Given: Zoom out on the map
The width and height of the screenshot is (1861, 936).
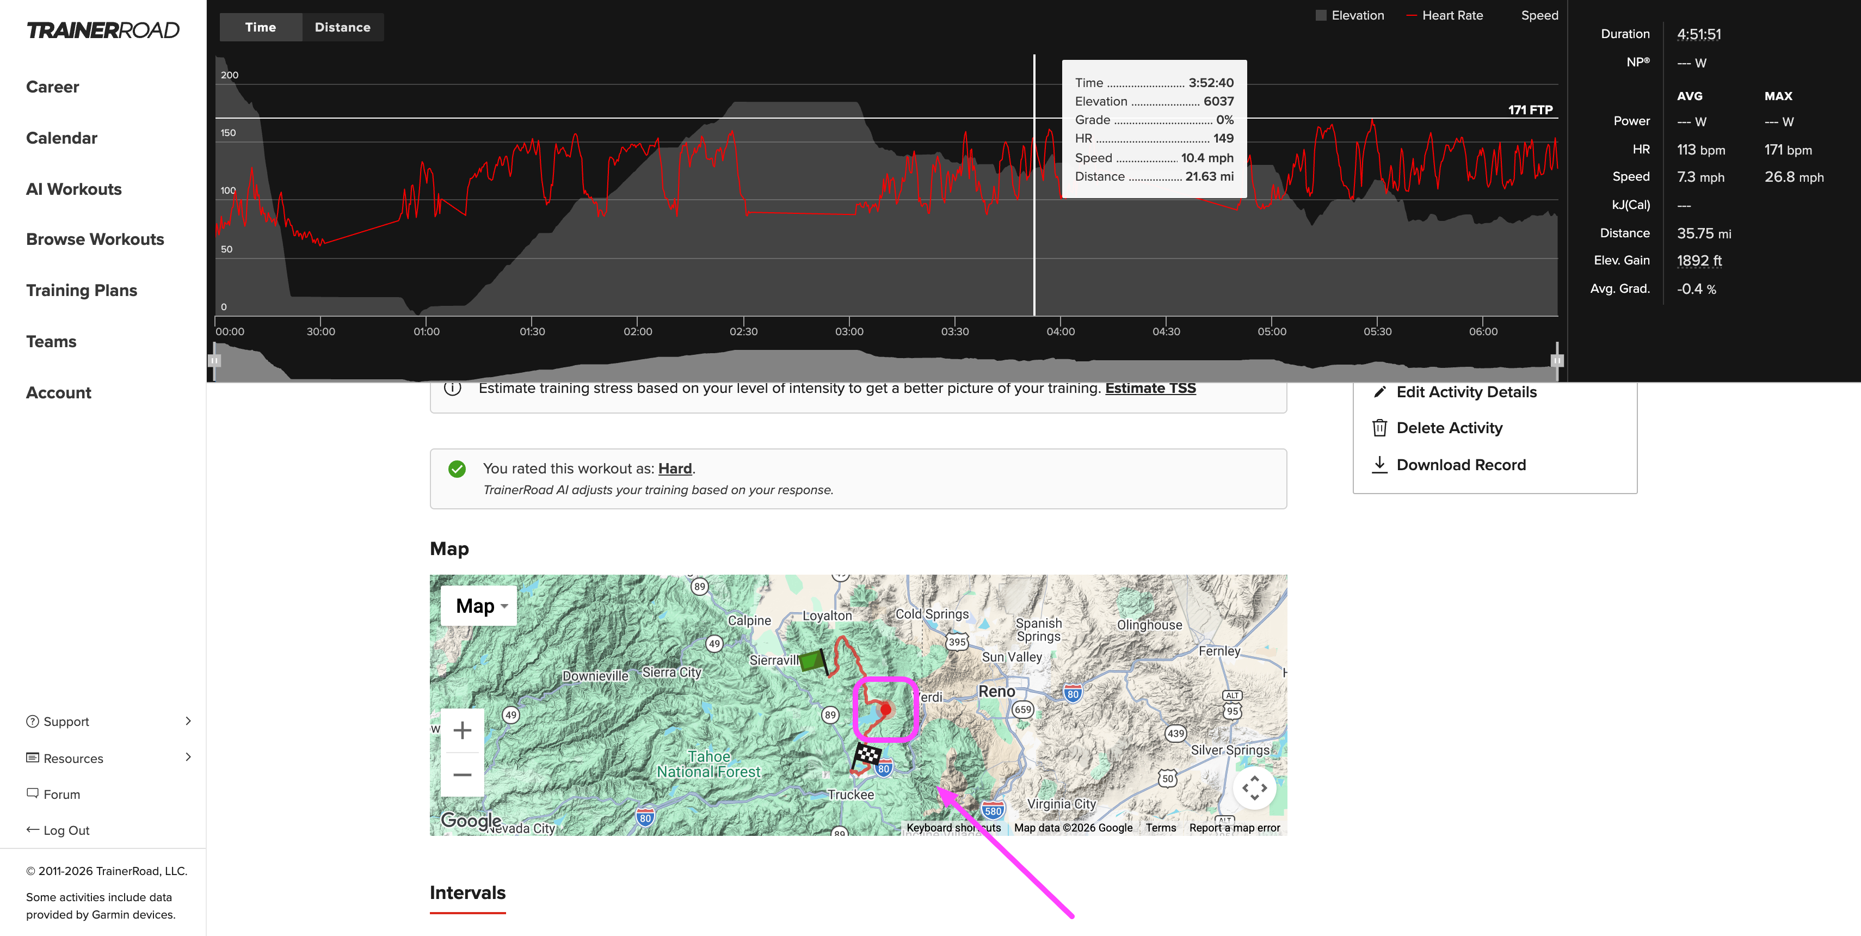Looking at the screenshot, I should [x=463, y=775].
